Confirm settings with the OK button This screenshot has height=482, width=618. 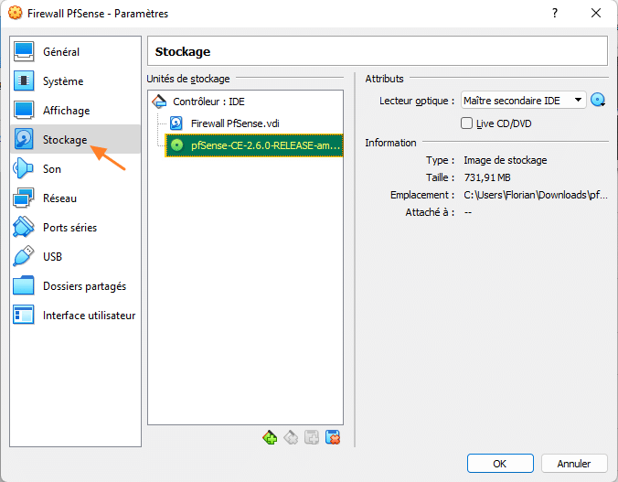[500, 464]
